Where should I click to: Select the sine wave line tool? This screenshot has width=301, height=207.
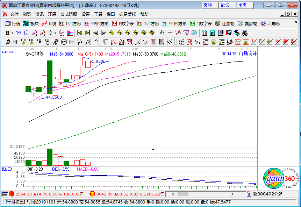[x=238, y=42]
